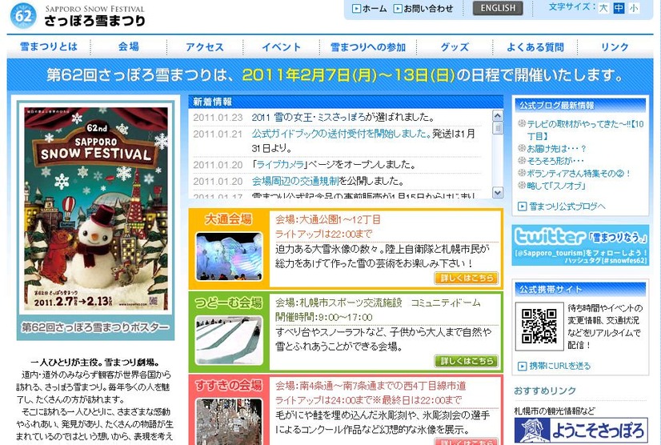Click the つどーむ会場 heading
Image resolution: width=661 pixels, height=445 pixels.
click(x=228, y=303)
